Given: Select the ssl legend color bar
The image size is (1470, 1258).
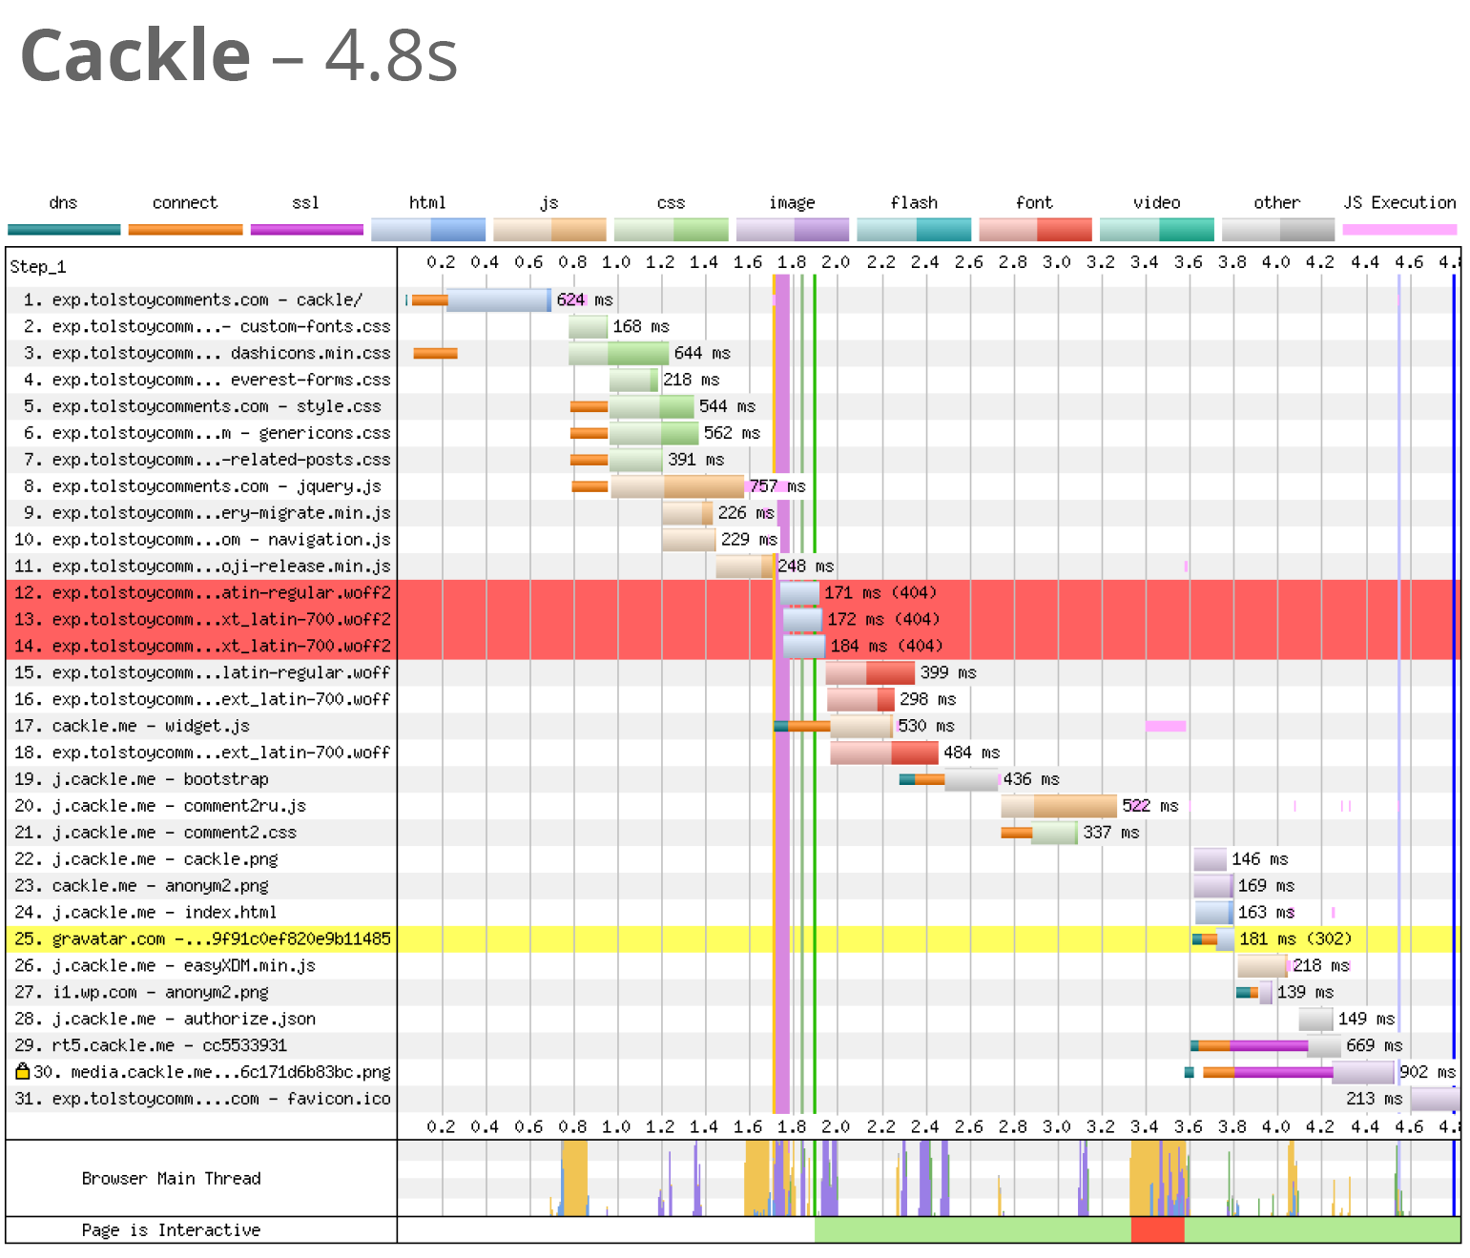Looking at the screenshot, I should pyautogui.click(x=307, y=229).
